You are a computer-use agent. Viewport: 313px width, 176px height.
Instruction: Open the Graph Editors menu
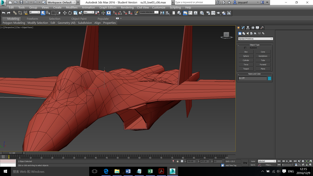[x=108, y=8]
